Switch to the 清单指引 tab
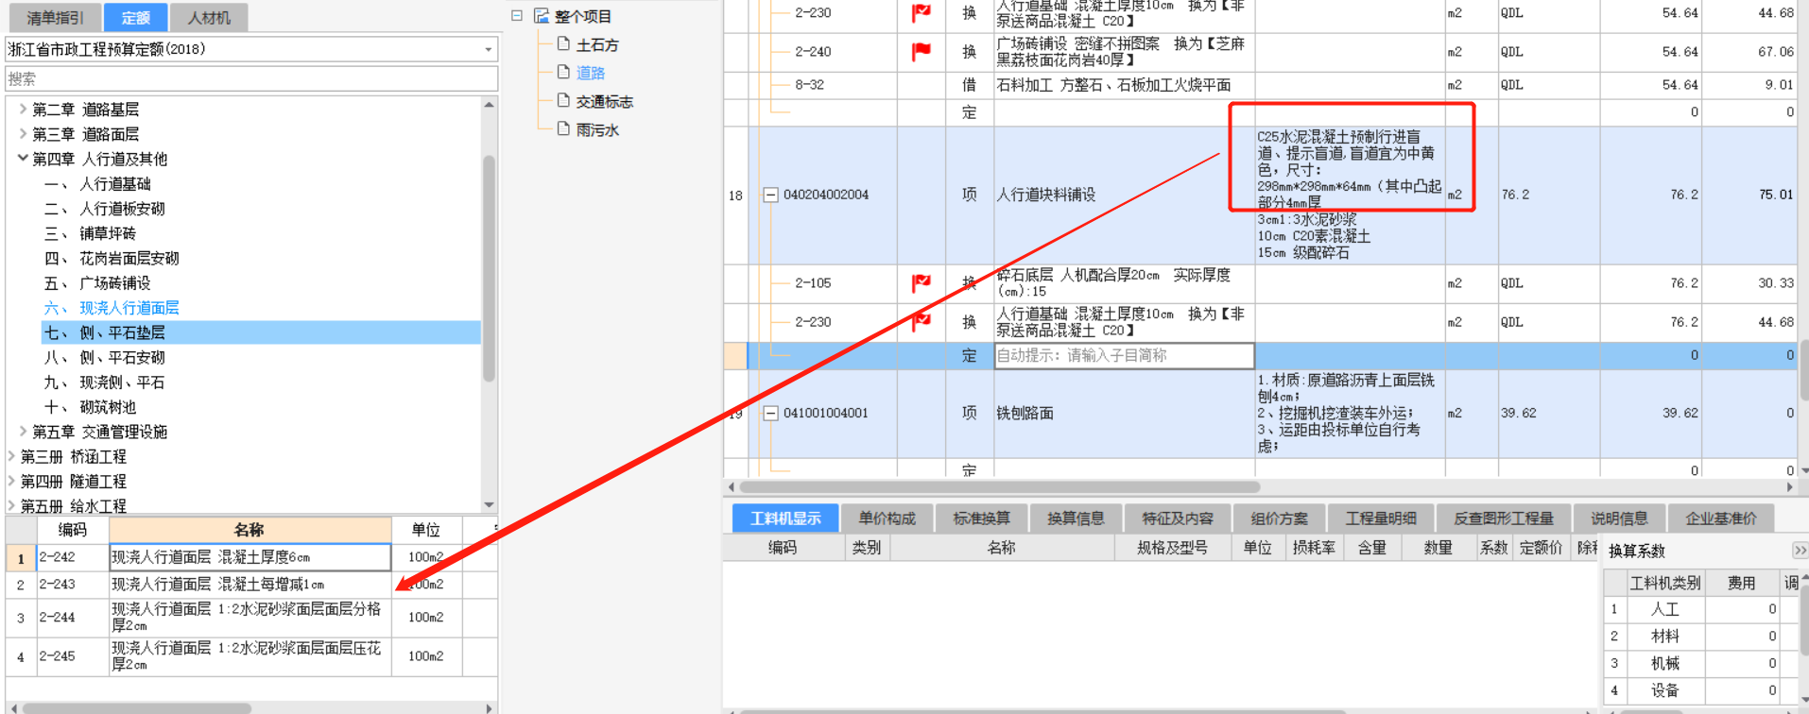The image size is (1809, 714). (55, 17)
